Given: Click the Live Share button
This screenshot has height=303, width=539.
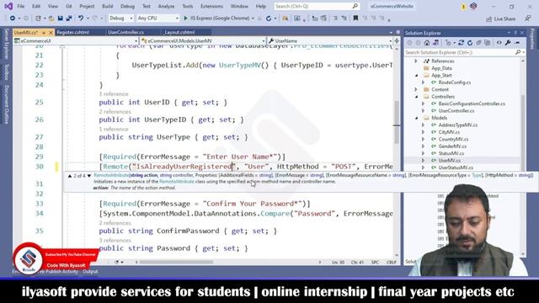Looking at the screenshot, I should [x=500, y=19].
